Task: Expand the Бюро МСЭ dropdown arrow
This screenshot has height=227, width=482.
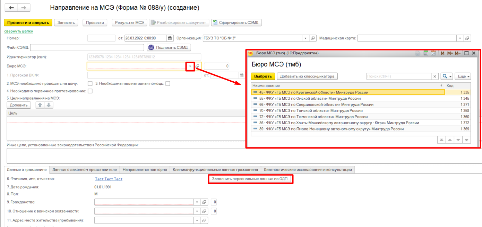Action: click(x=190, y=66)
